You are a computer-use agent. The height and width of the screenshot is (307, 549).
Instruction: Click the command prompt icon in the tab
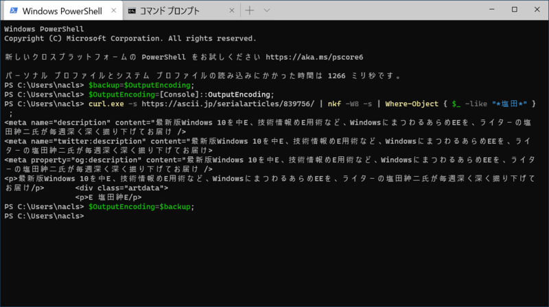tap(132, 11)
